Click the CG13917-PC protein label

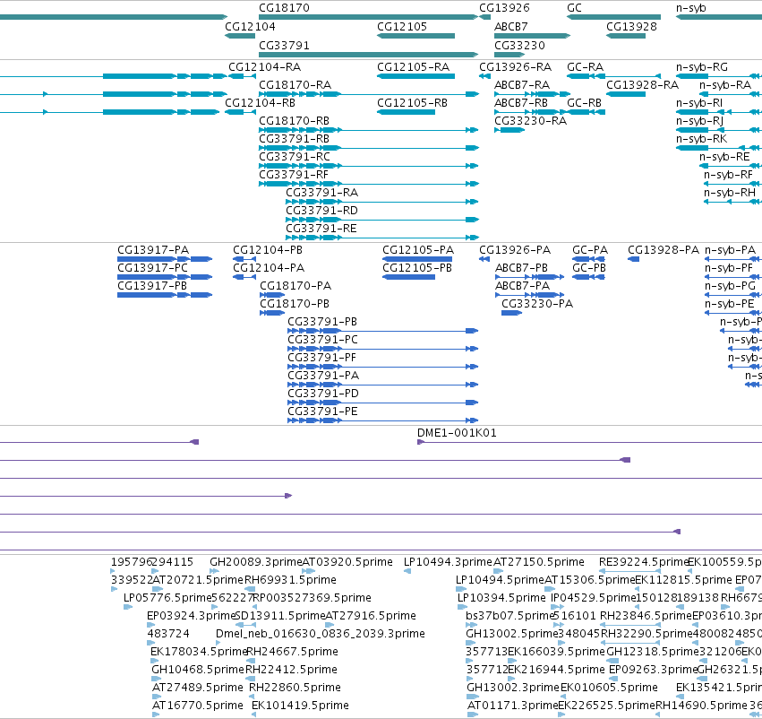click(152, 267)
